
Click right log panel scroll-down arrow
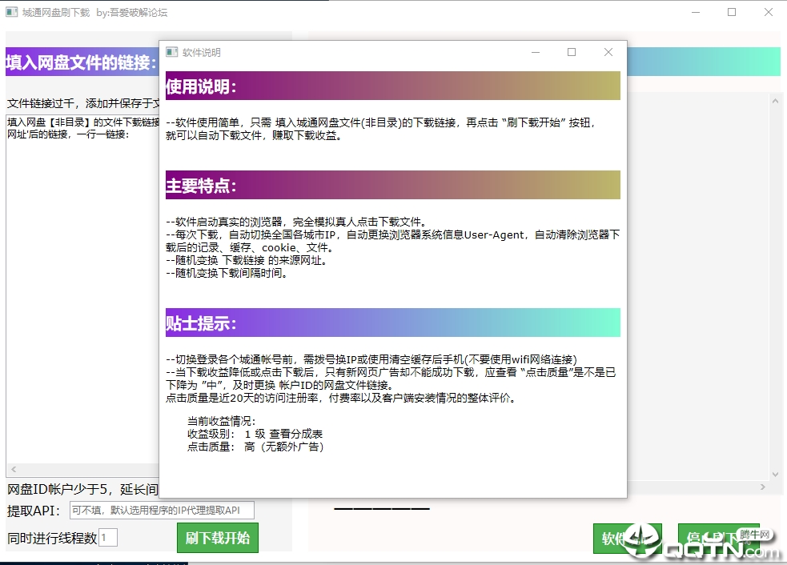[x=775, y=474]
